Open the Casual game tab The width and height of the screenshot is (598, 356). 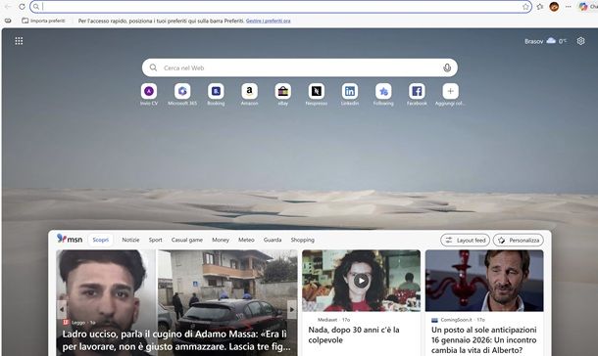coord(187,240)
